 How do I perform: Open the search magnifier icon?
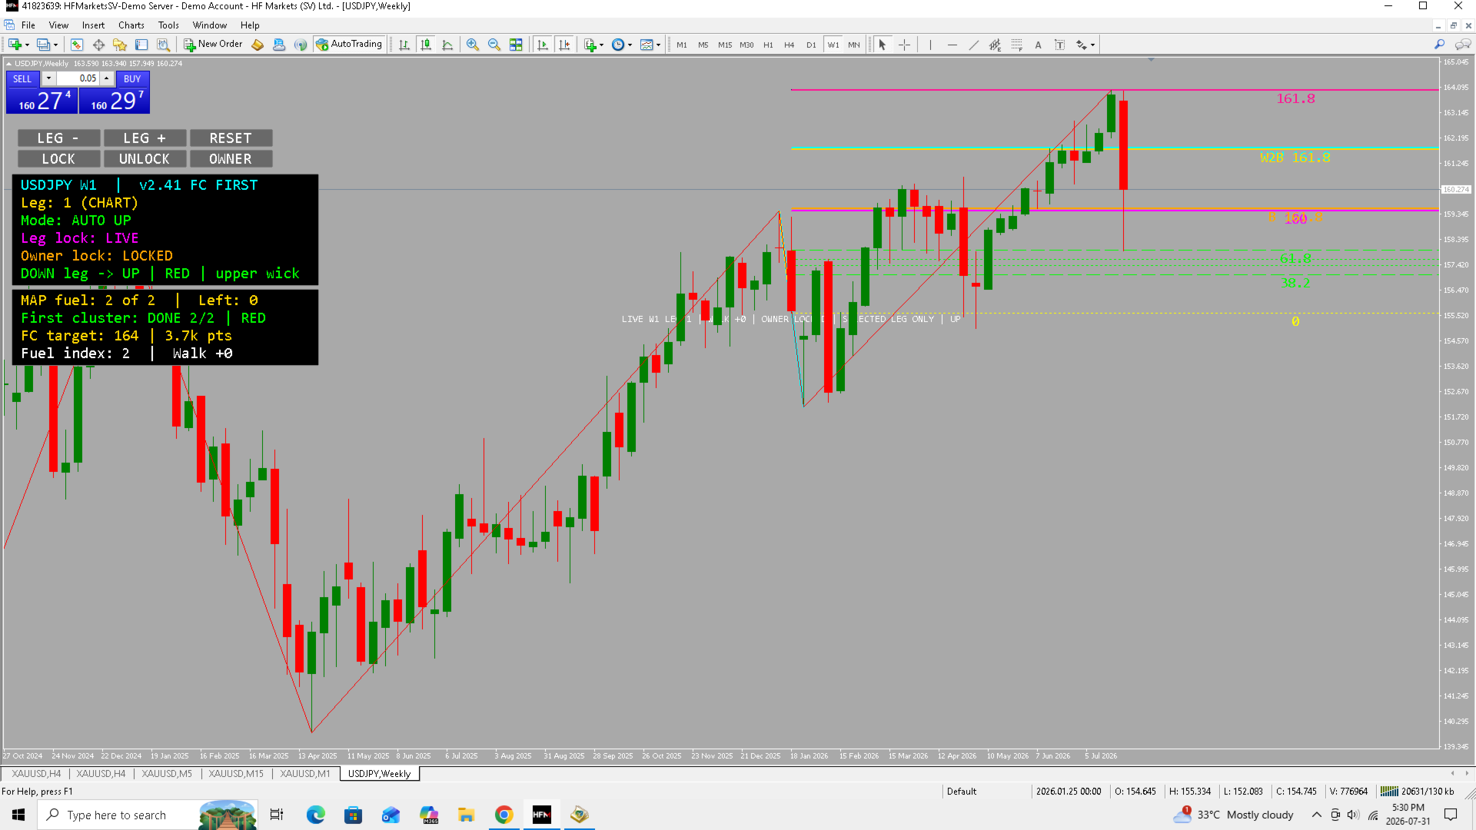[1439, 45]
